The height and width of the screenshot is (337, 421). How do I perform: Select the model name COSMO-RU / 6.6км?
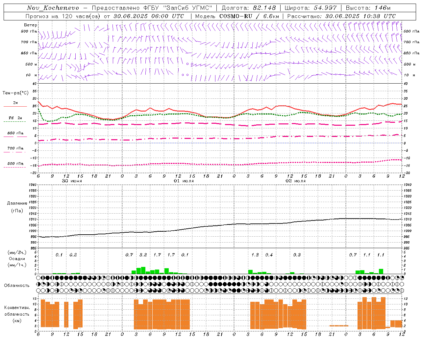point(249,16)
